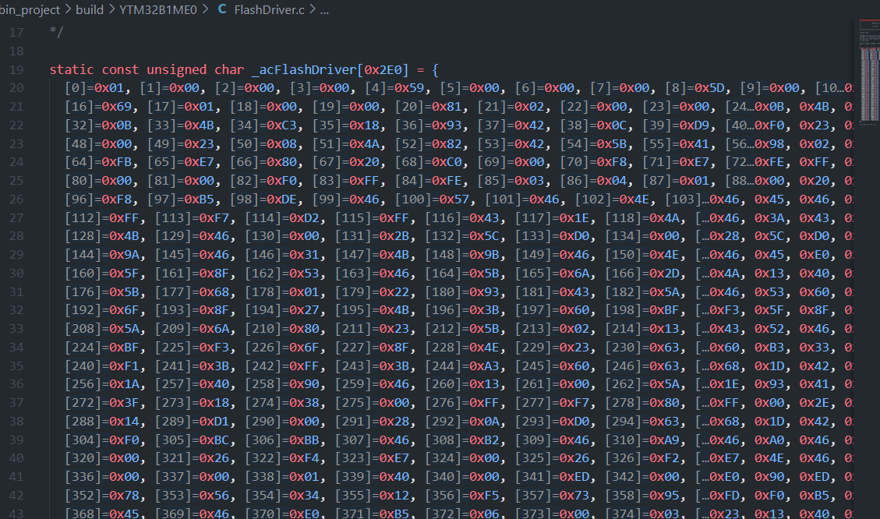
Task: Click array entry [8]=0x5D
Action: 694,88
